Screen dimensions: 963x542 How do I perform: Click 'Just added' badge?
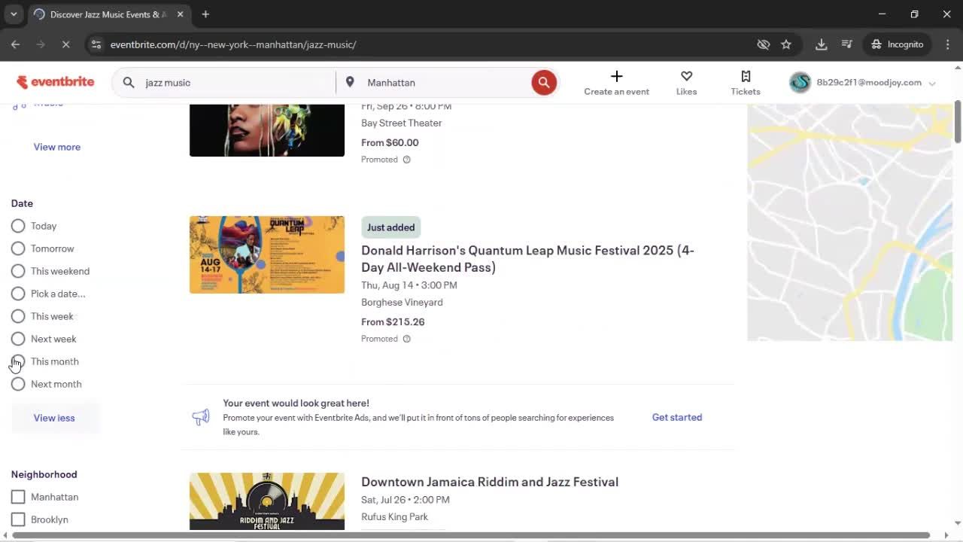pyautogui.click(x=390, y=227)
